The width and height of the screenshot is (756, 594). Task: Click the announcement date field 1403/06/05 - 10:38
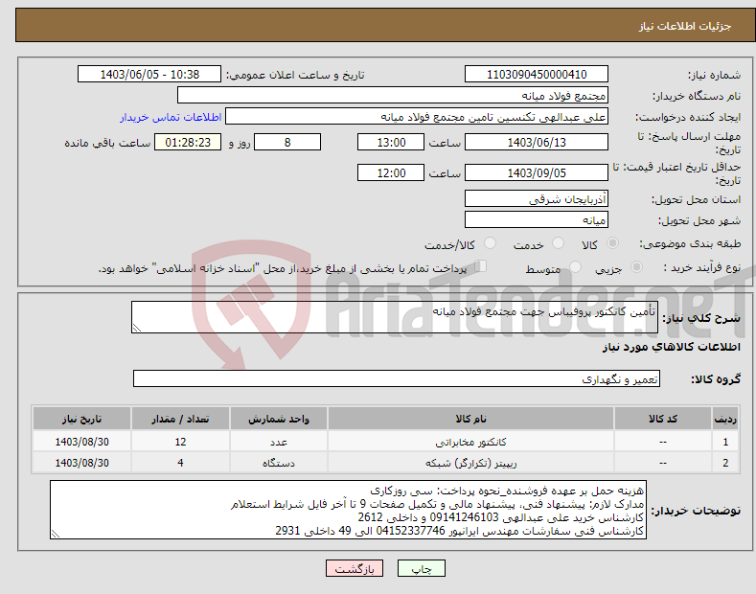149,75
